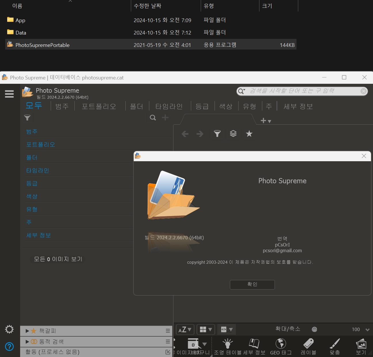Click the empty viewer tab
Screen dimensions: 373x357
coord(217,119)
